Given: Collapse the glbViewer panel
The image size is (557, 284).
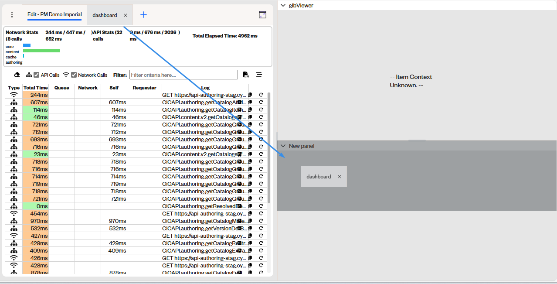Looking at the screenshot, I should 283,5.
